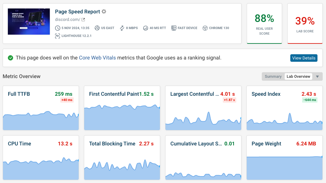Click the bandwidth arrows icon by 8 MBPS
The image size is (326, 183).
122,28
